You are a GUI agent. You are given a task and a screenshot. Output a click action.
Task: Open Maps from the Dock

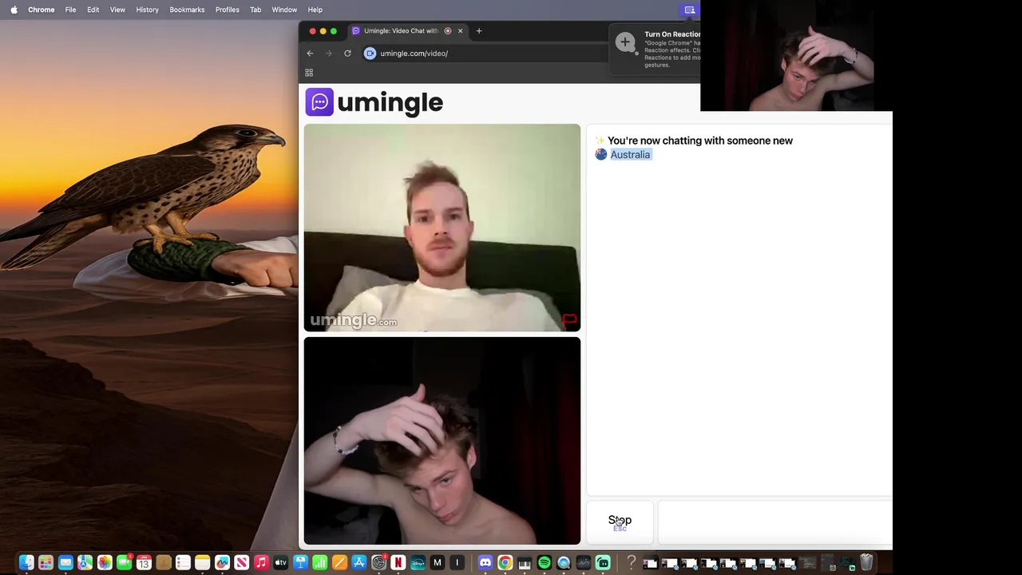85,563
